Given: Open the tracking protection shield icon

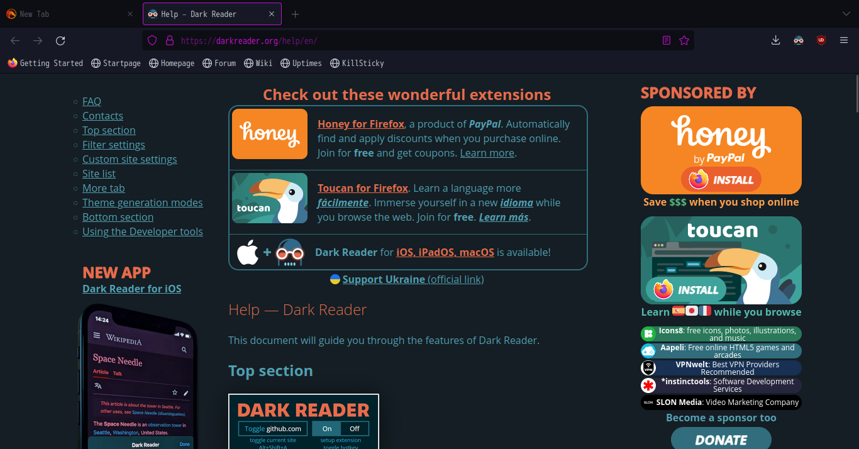Looking at the screenshot, I should point(152,40).
